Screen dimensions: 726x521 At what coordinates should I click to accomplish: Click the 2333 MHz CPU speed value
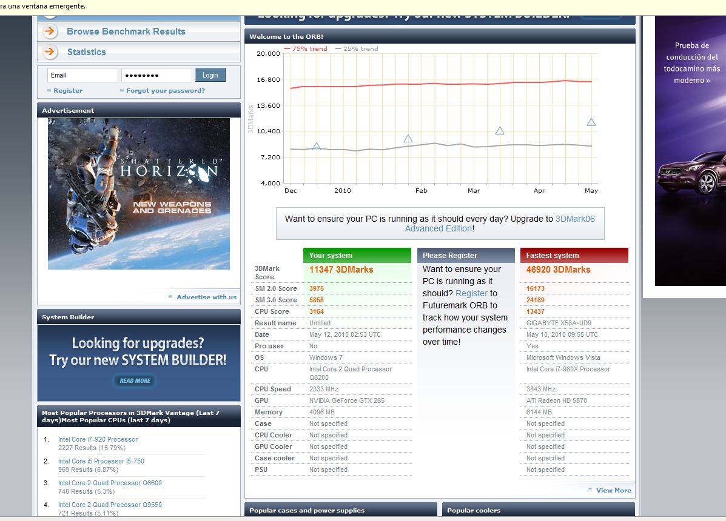[x=324, y=390]
